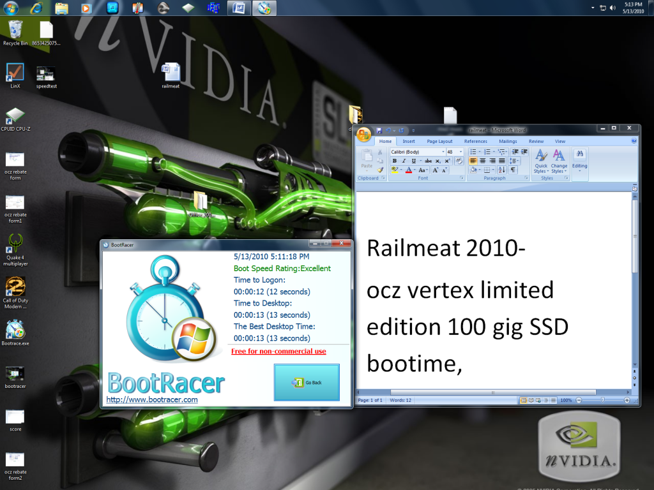Image resolution: width=654 pixels, height=490 pixels.
Task: Click Free for non-commercial use link
Action: (278, 352)
